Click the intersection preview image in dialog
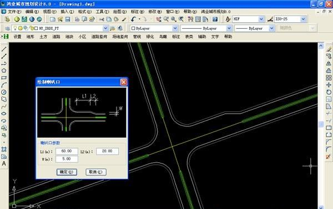The image size is (333, 209). click(x=82, y=113)
